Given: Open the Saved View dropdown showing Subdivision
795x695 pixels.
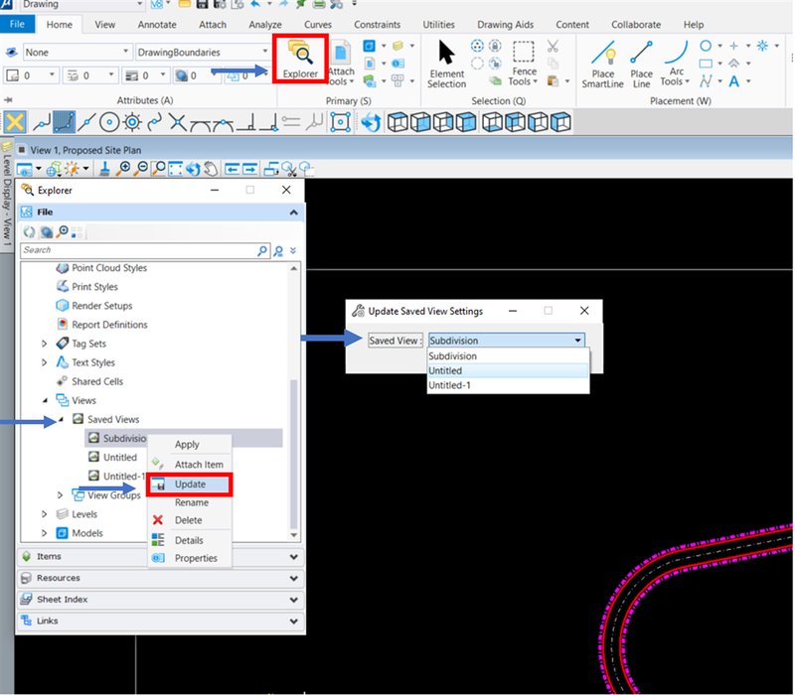Looking at the screenshot, I should click(x=506, y=341).
